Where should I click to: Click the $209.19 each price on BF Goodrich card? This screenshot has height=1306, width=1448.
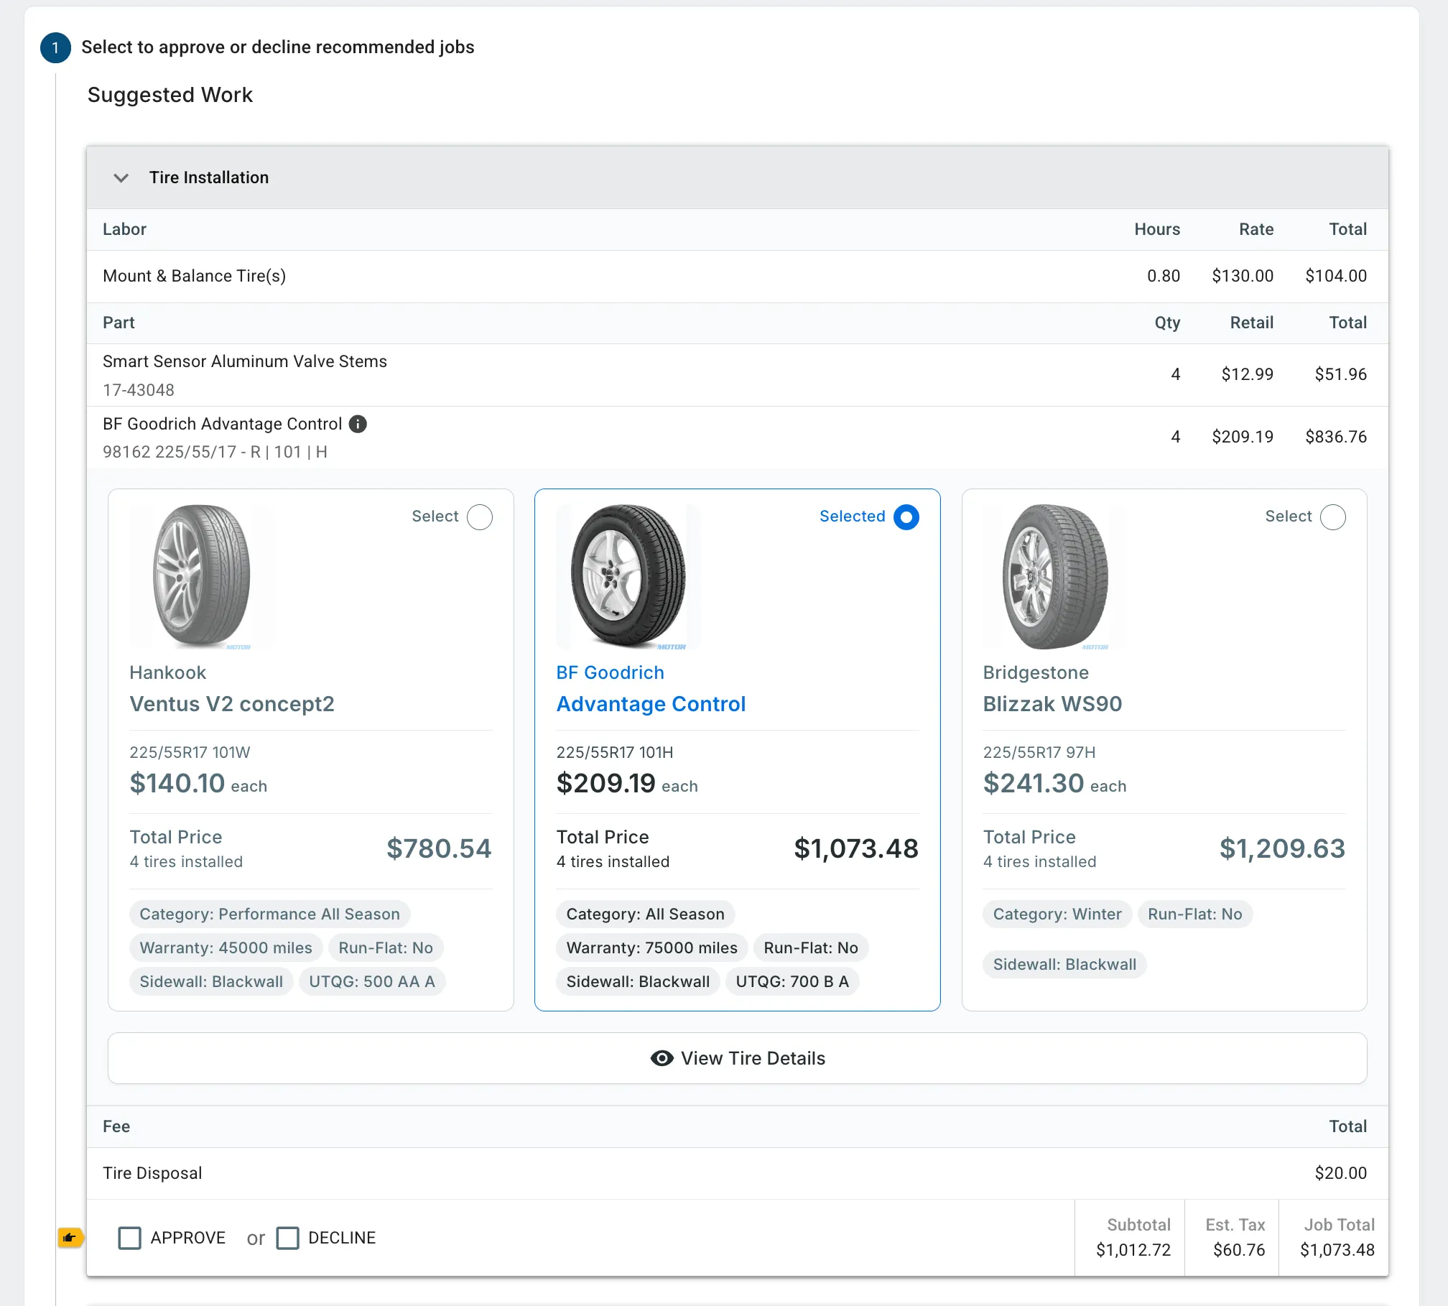click(627, 783)
